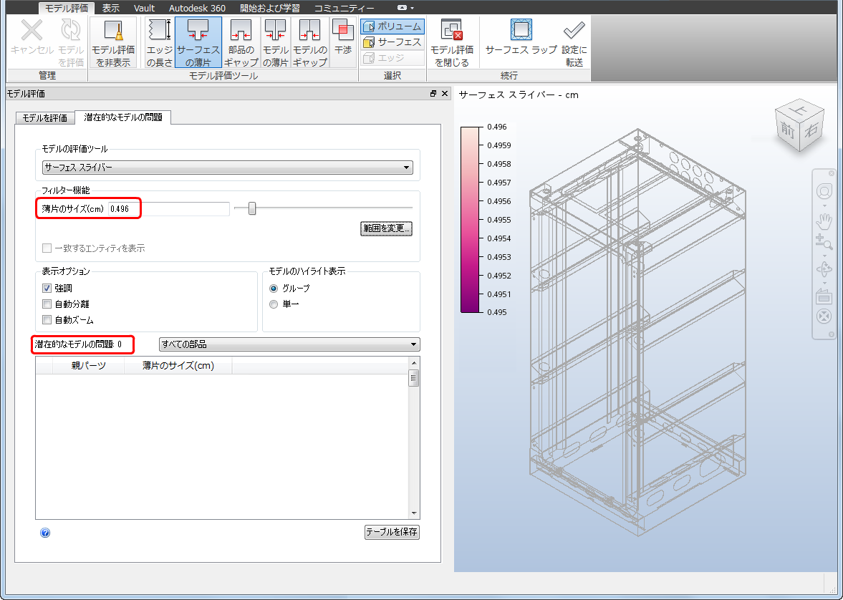Open the コミュニティー ribbon tab

pos(344,8)
